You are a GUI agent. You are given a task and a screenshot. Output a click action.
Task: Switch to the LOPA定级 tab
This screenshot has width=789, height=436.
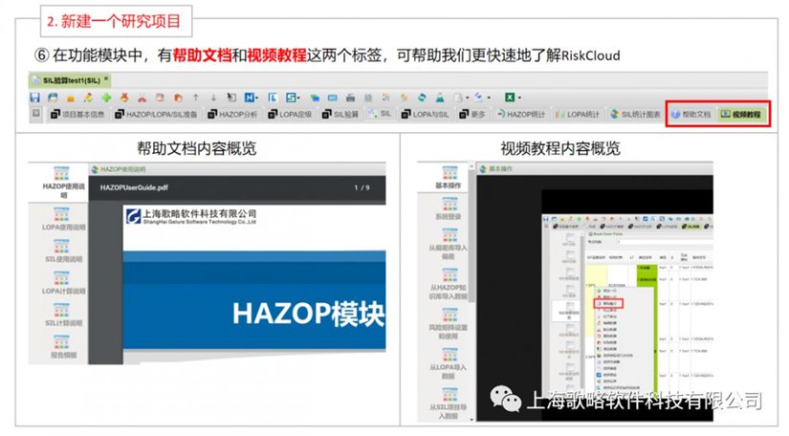click(x=290, y=114)
